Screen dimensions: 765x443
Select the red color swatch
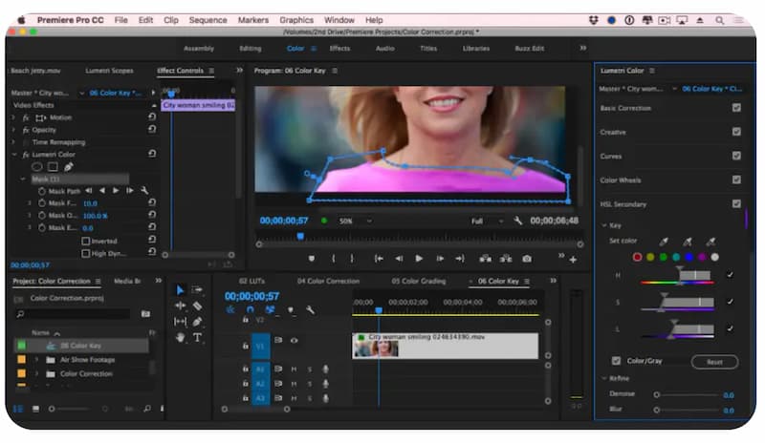[x=638, y=256]
